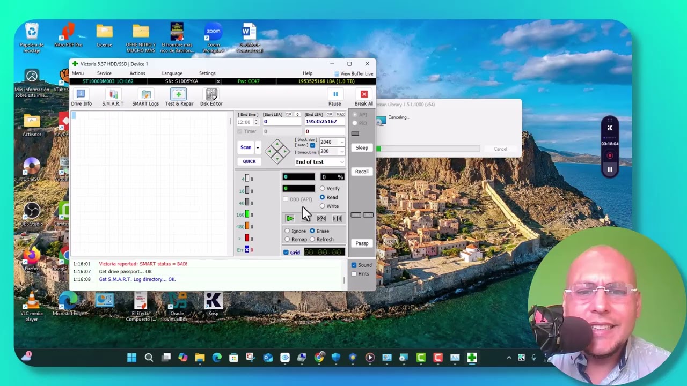Select the Ignore bad-block action
This screenshot has width=687, height=386.
click(x=295, y=231)
